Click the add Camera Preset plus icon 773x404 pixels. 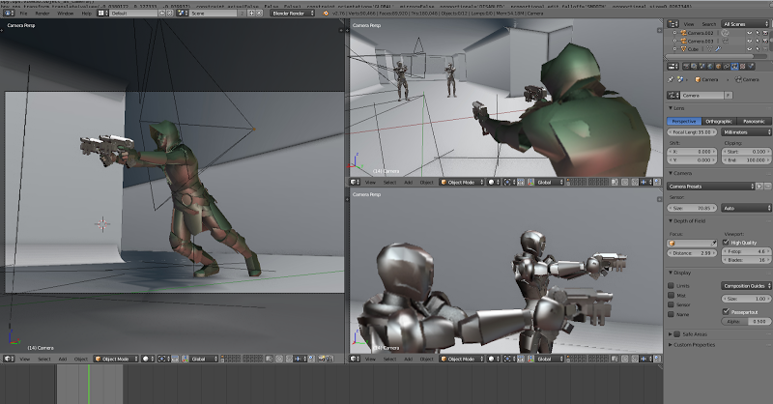(759, 186)
